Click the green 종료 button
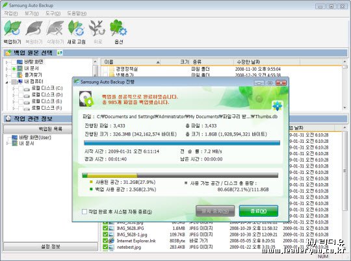The image size is (351, 261). (259, 211)
